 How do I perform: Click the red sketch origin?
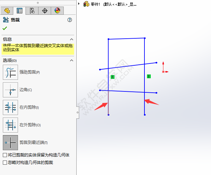pos(163,72)
